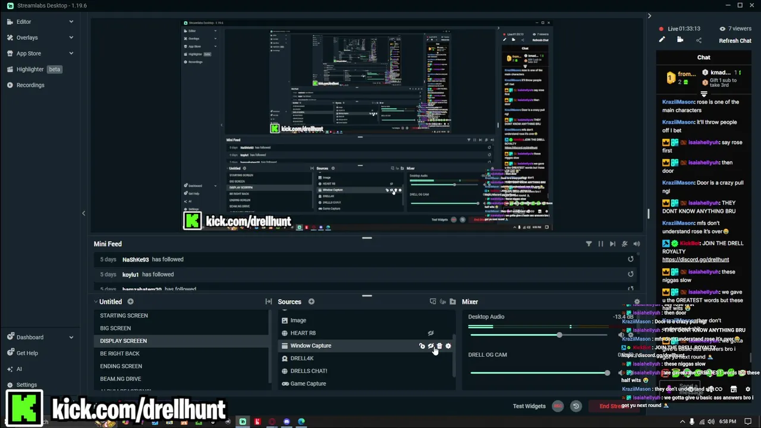The height and width of the screenshot is (428, 761).
Task: Select the STARTING SCREEN scene
Action: [x=124, y=316]
